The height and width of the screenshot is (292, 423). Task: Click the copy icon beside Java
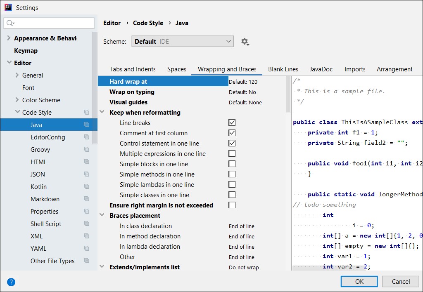pyautogui.click(x=86, y=125)
